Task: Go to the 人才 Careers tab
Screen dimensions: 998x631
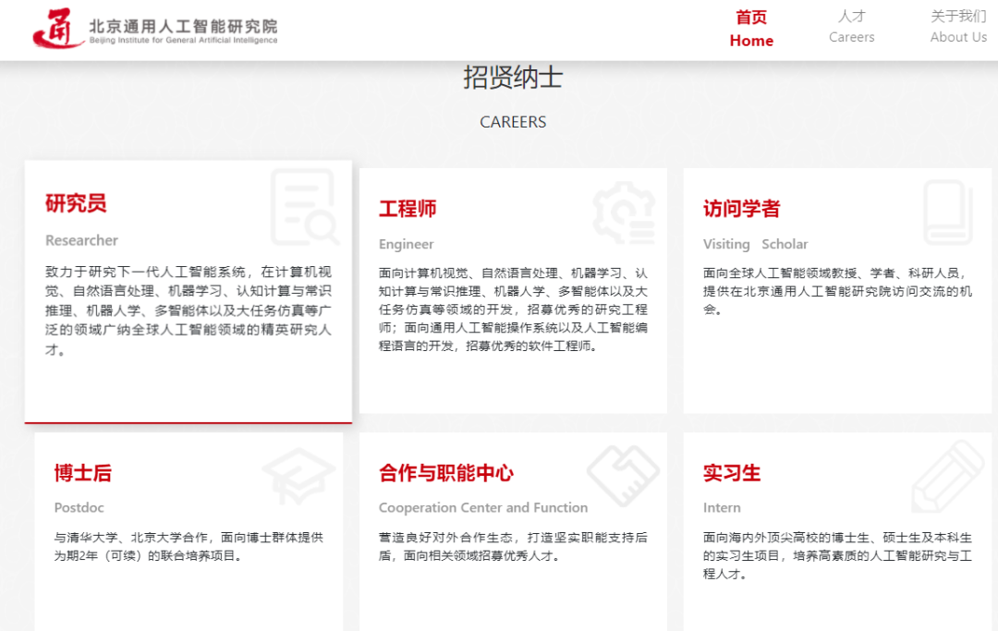Action: pos(851,27)
